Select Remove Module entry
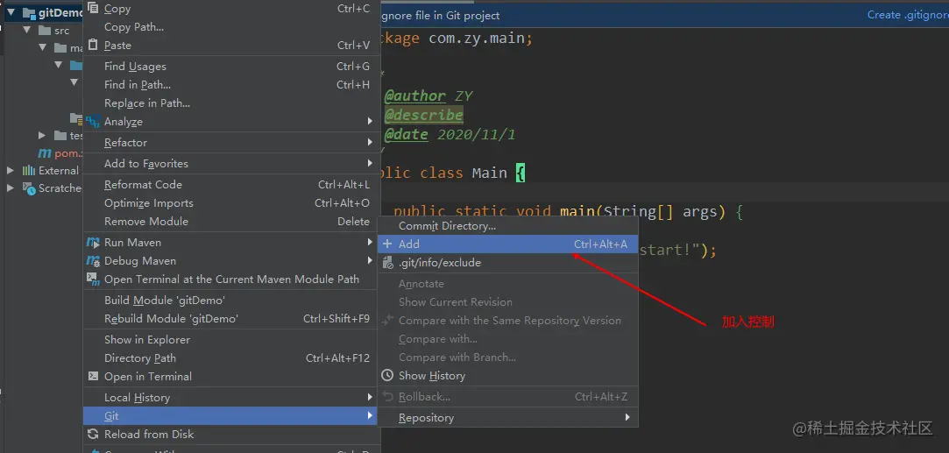This screenshot has height=453, width=949. 231,222
